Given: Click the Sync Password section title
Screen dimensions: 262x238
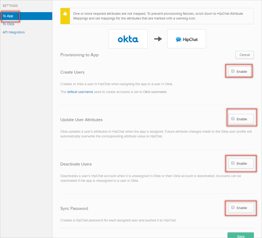Looking at the screenshot, I should tap(74, 209).
